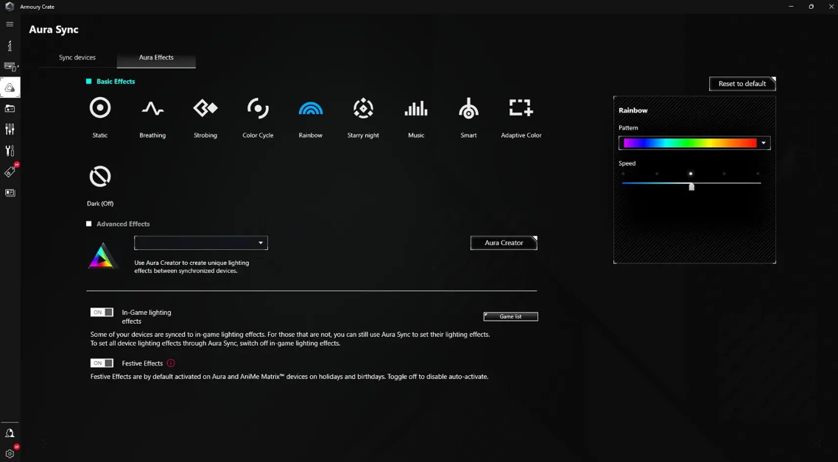Viewport: 838px width, 462px height.
Task: Pick the Starry night effect
Action: (x=363, y=109)
